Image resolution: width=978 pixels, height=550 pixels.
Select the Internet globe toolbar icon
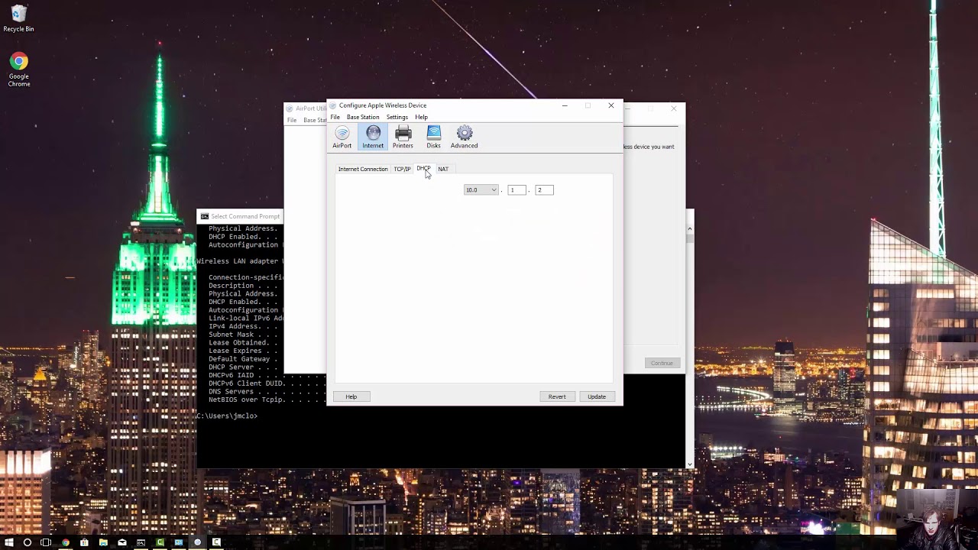coord(373,137)
